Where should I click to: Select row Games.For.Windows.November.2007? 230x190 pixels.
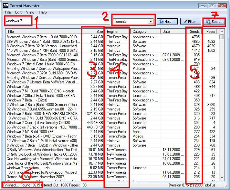(x=111, y=177)
